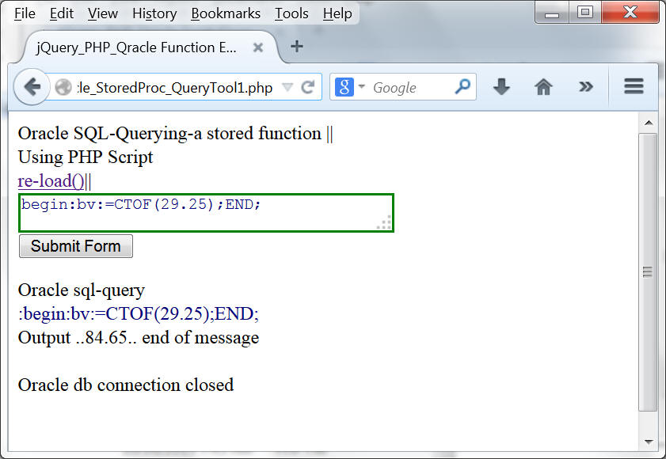This screenshot has width=666, height=459.
Task: Click the re-load() link
Action: (x=51, y=181)
